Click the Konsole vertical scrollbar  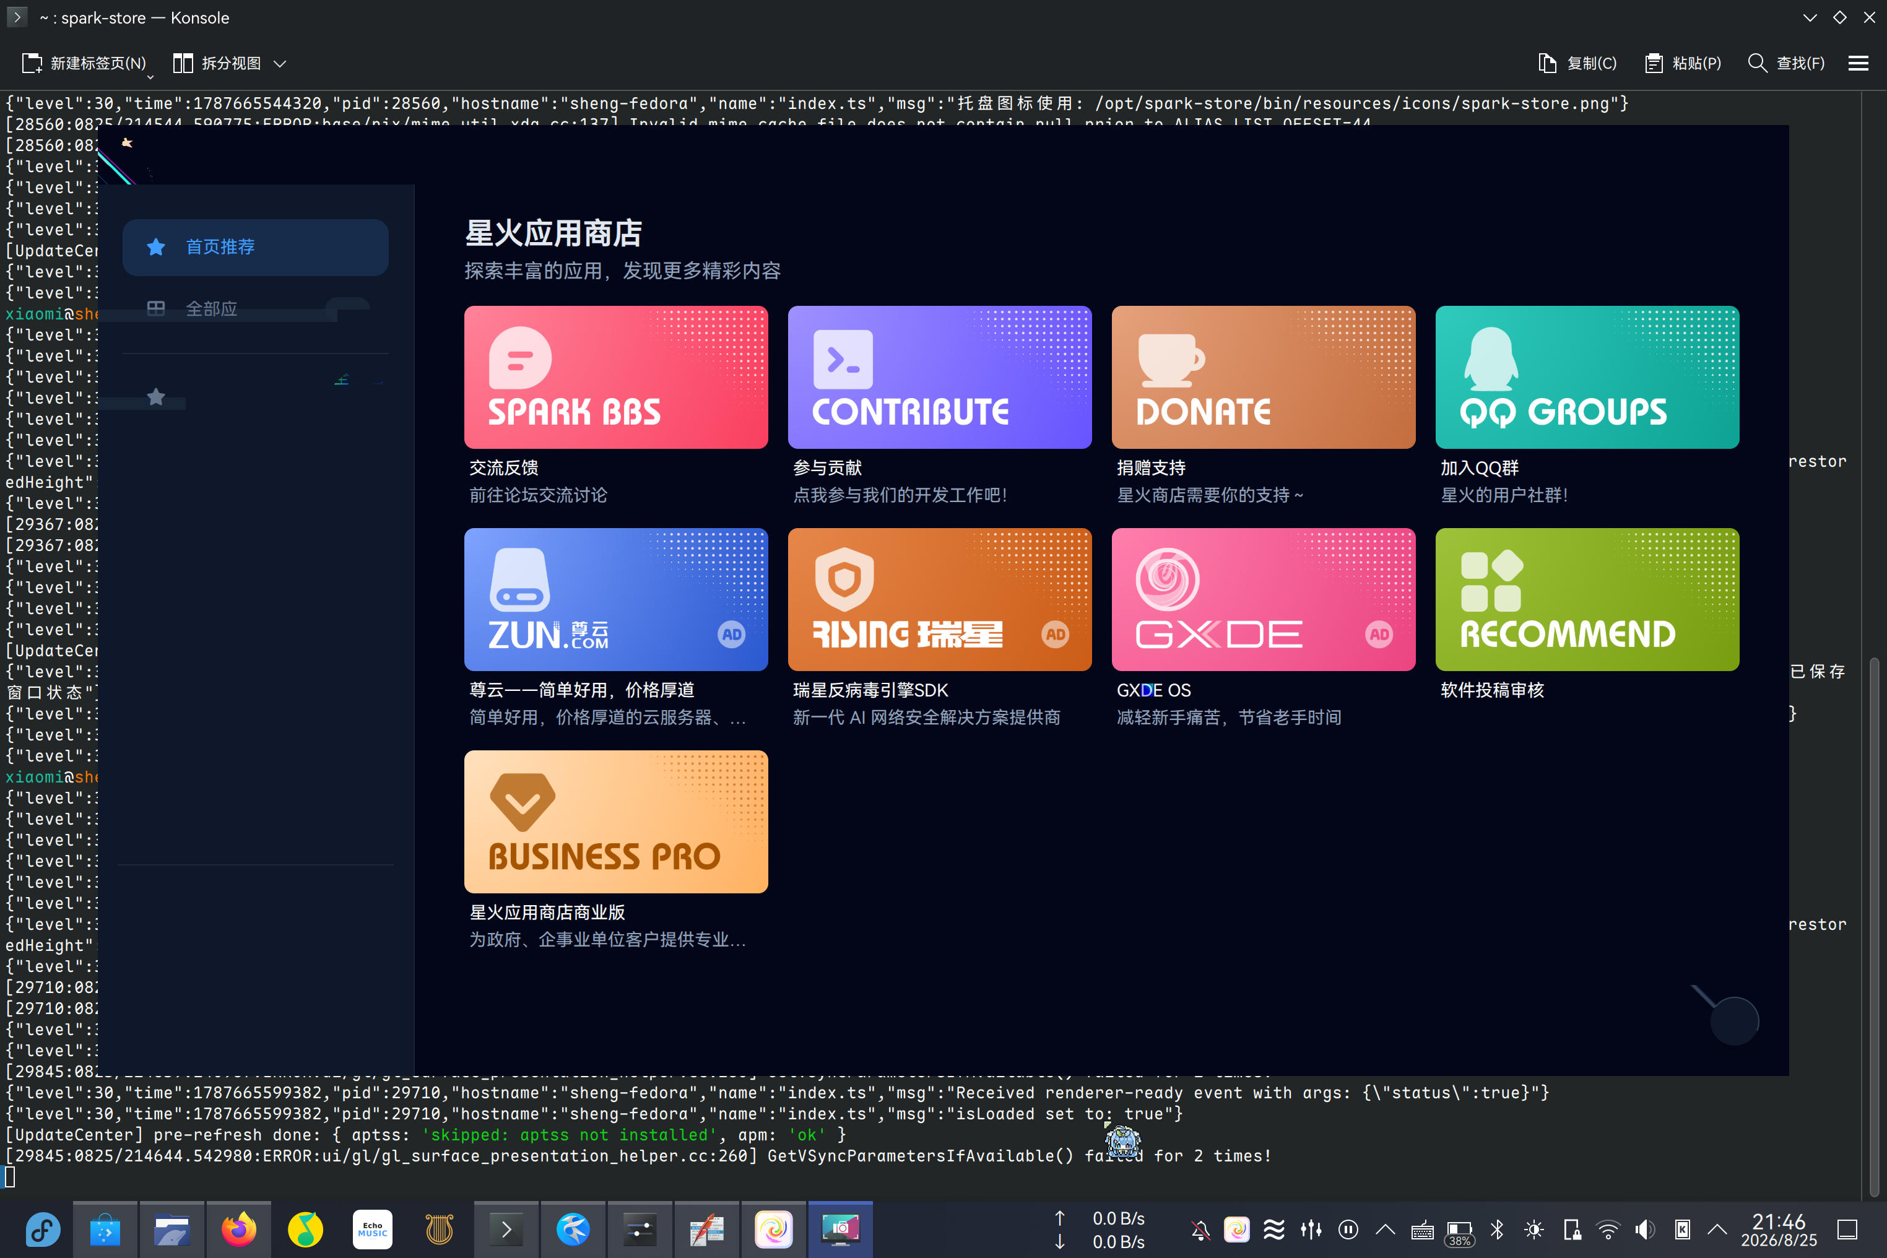[1874, 927]
